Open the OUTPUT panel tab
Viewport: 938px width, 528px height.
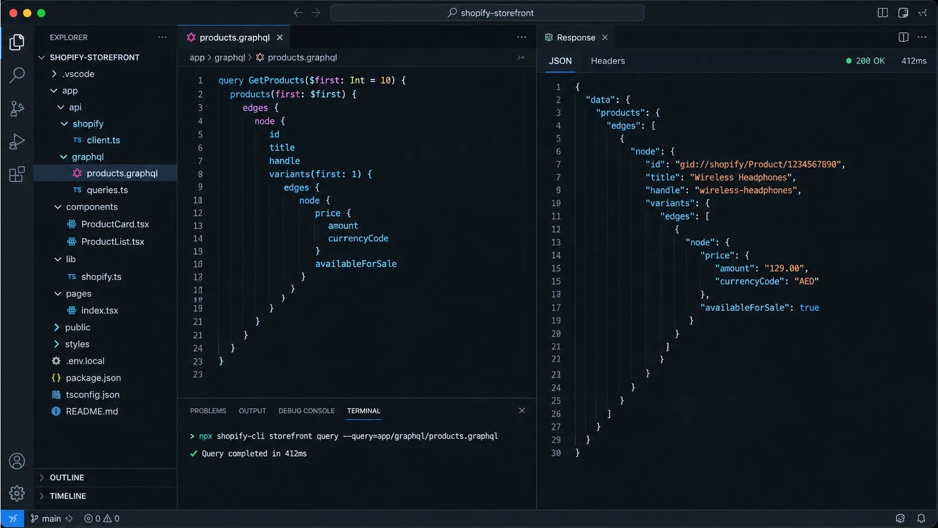coord(252,411)
